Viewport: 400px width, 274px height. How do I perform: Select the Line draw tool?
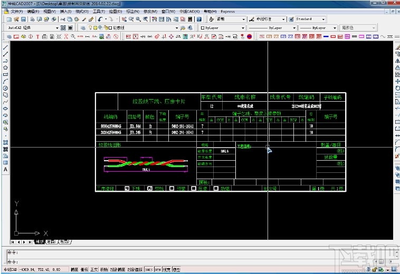(x=5, y=47)
